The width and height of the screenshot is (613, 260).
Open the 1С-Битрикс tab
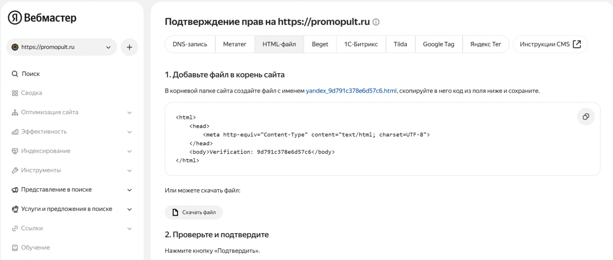pos(361,44)
